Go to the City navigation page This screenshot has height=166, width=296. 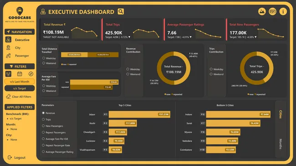pyautogui.click(x=18, y=48)
